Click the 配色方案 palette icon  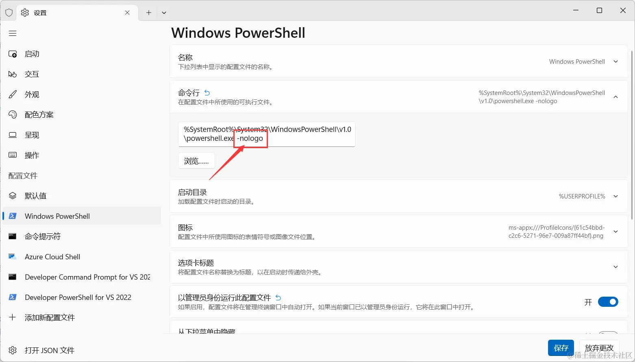(13, 115)
